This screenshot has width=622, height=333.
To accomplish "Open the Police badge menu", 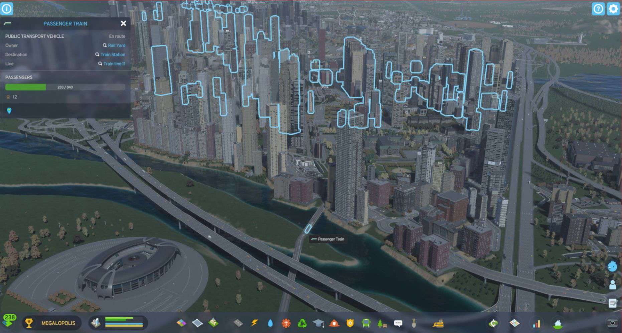I will coord(350,323).
